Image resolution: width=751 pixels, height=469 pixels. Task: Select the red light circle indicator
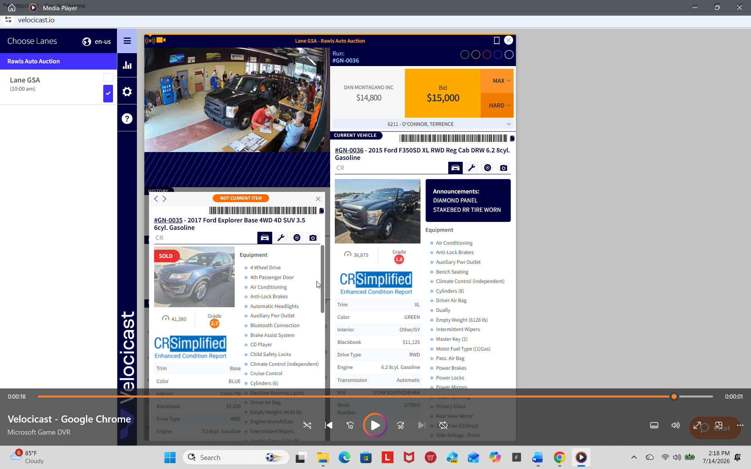click(x=487, y=55)
